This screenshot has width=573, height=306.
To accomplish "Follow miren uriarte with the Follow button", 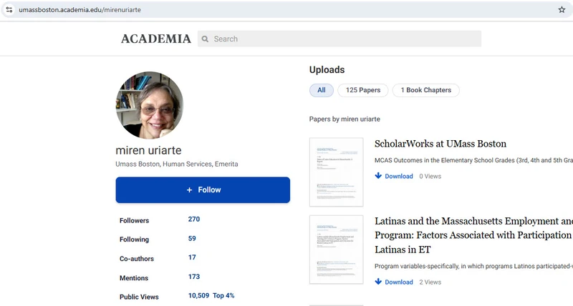I will tap(203, 190).
